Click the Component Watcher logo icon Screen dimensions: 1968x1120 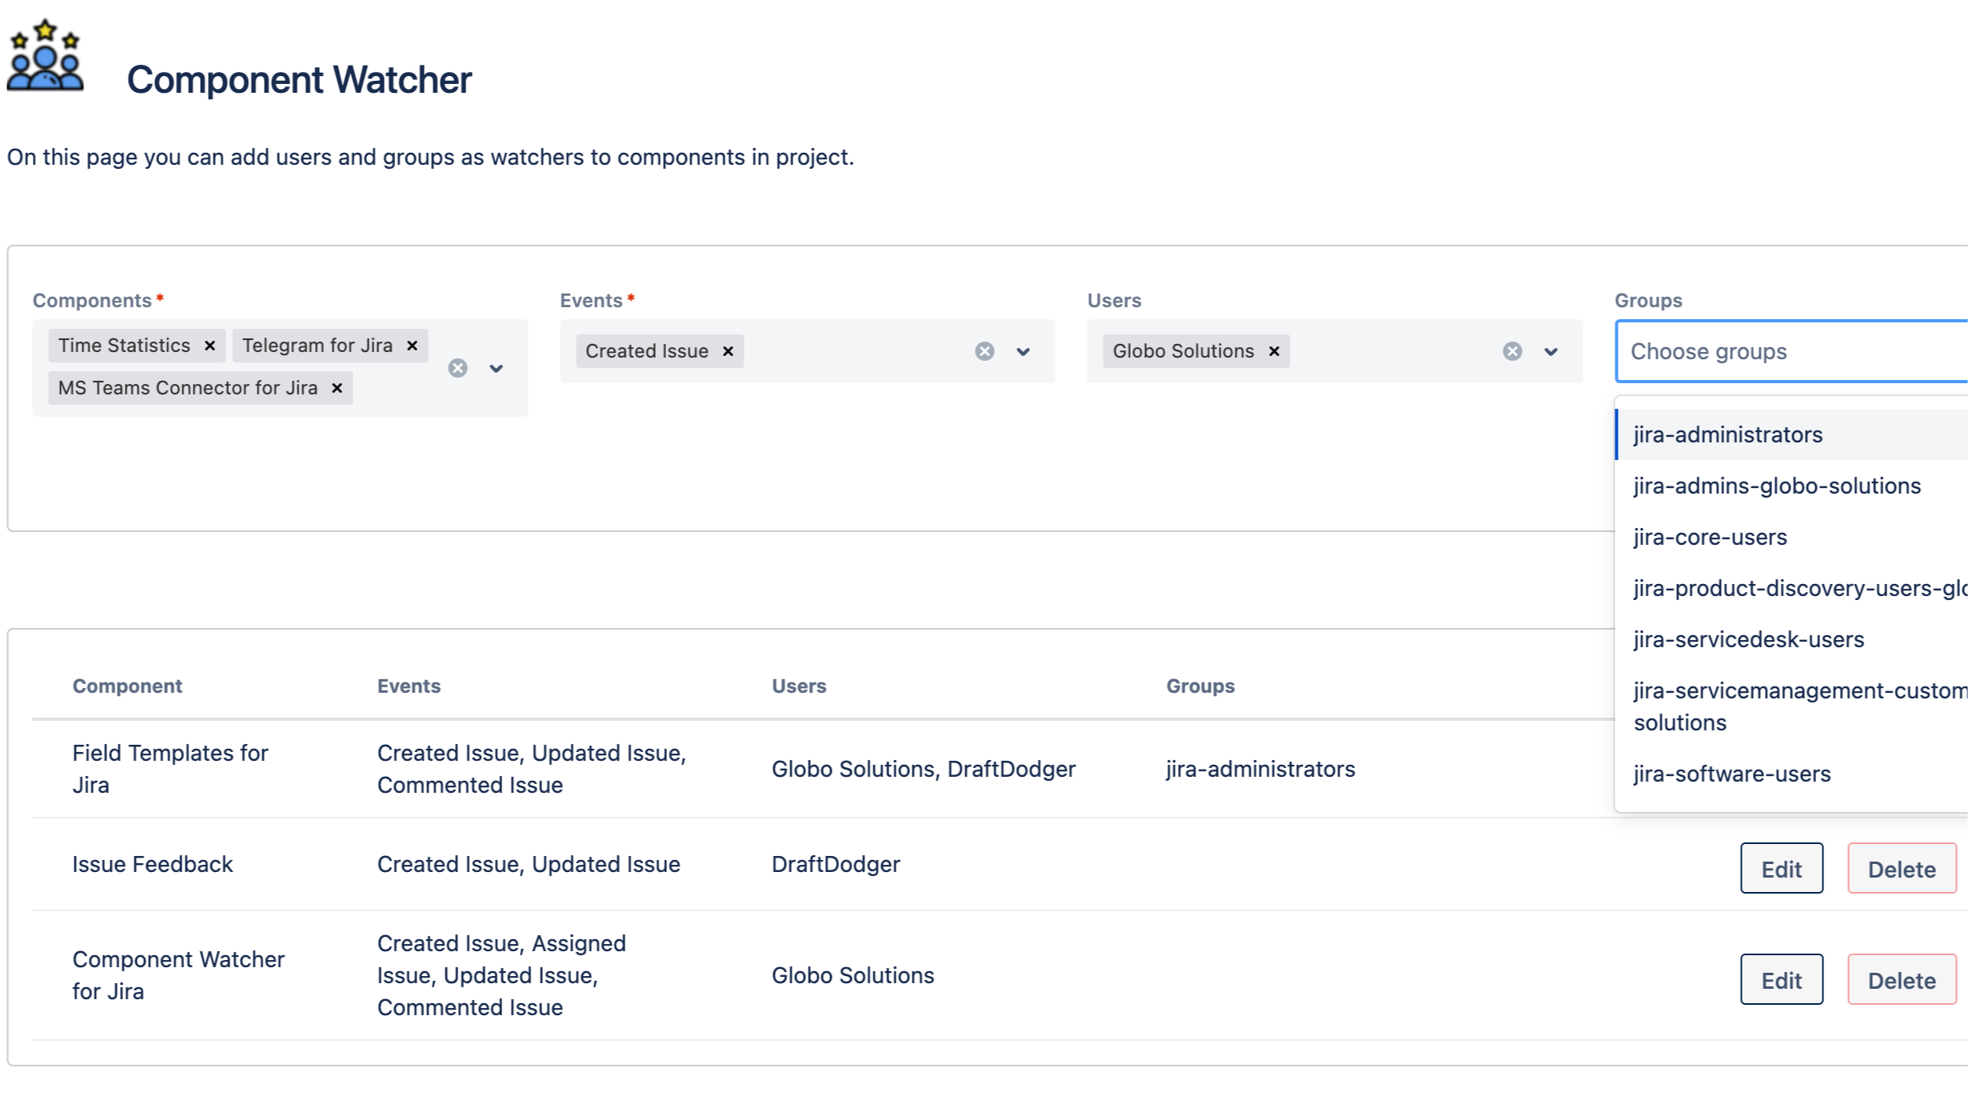[45, 56]
